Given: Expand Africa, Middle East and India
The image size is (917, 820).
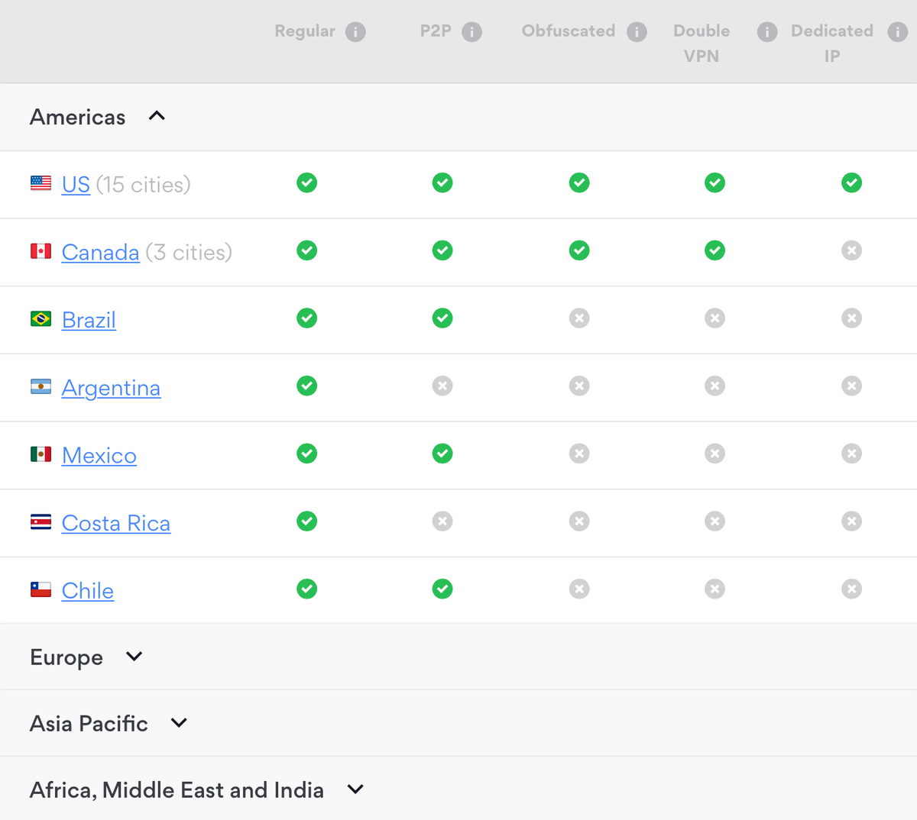Looking at the screenshot, I should coord(355,789).
